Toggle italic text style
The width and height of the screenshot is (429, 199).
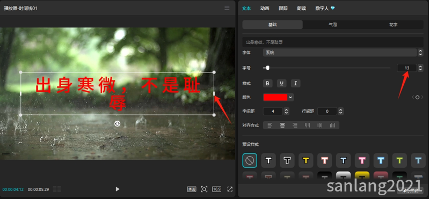295,83
